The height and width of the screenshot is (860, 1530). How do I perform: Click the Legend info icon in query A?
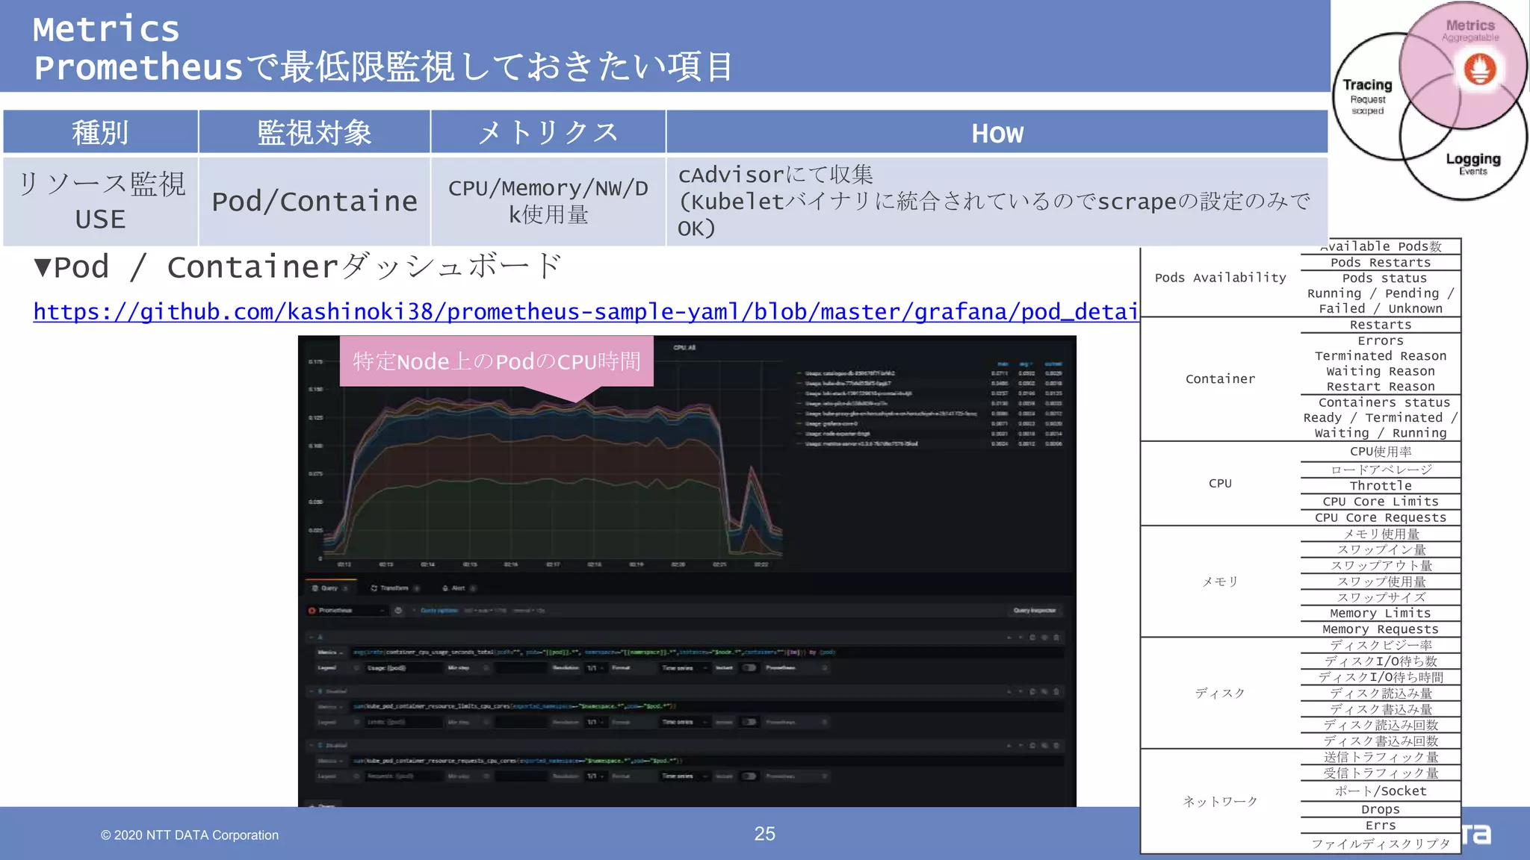(356, 667)
